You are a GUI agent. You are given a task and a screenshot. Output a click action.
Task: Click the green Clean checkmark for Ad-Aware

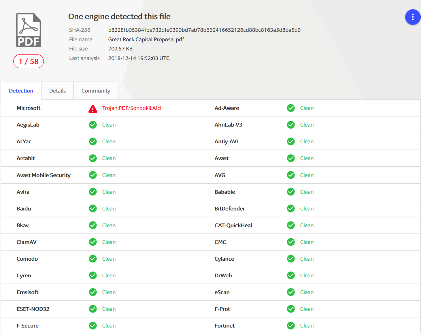pos(291,108)
